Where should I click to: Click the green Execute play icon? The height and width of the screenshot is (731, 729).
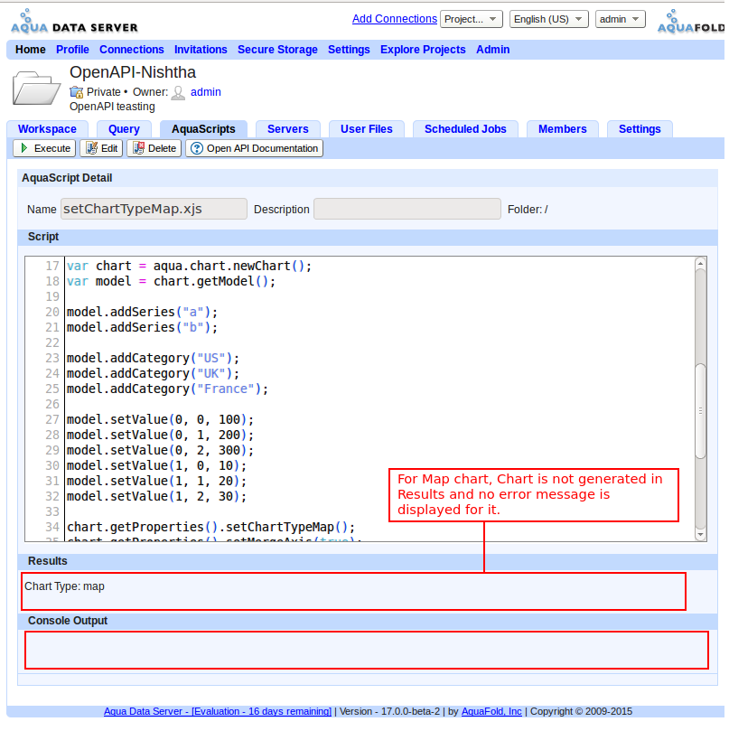(24, 148)
